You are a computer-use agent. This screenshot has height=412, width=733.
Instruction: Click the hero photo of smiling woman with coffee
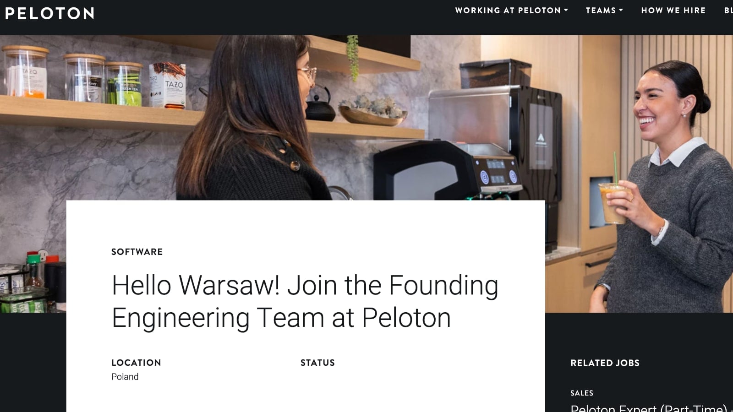[x=664, y=183]
